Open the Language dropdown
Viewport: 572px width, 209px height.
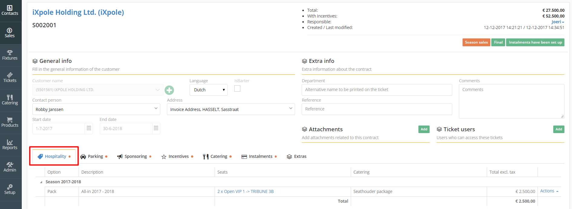point(209,90)
